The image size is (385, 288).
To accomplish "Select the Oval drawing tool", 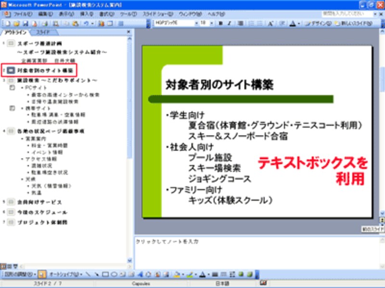I will pyautogui.click(x=114, y=274).
